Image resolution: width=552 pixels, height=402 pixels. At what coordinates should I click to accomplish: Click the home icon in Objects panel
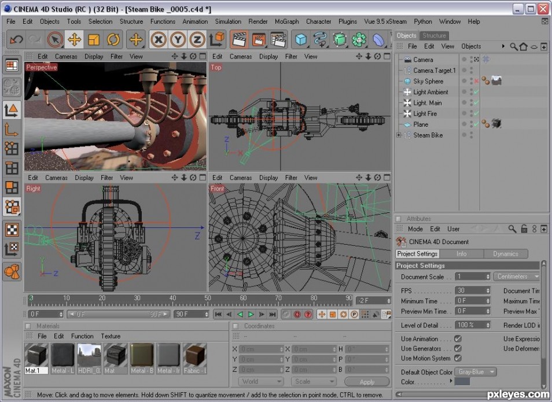point(524,46)
